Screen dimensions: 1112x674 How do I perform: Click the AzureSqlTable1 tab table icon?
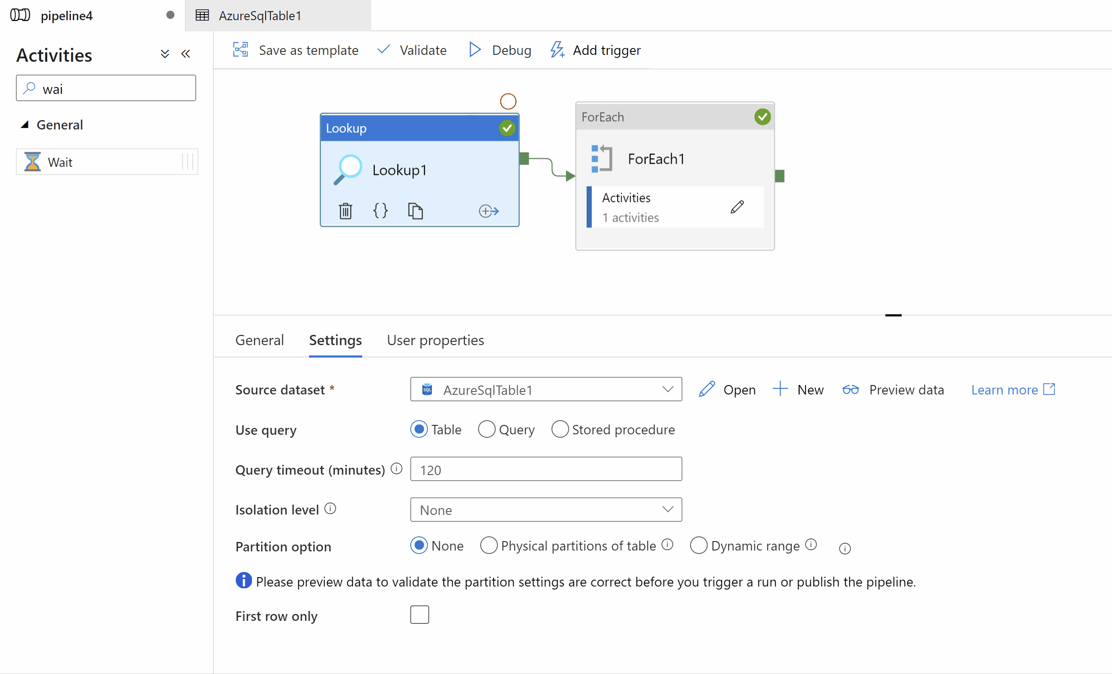pyautogui.click(x=202, y=15)
